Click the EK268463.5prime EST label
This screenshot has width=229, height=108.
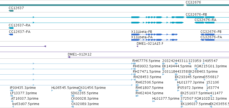pos(203,72)
